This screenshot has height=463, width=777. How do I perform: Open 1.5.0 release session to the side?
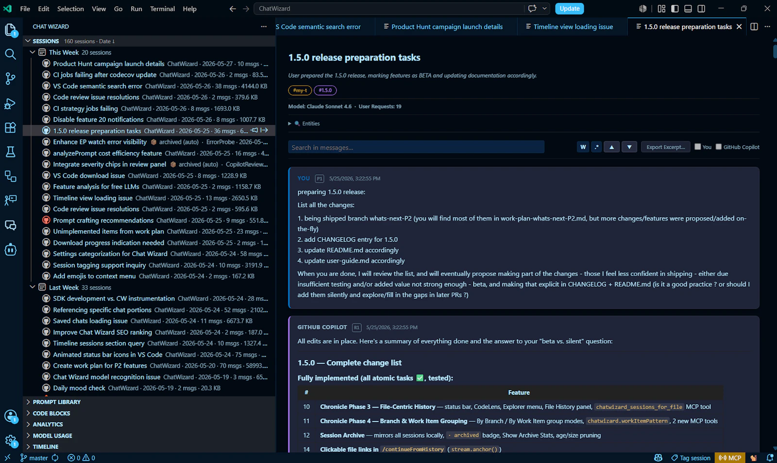click(264, 130)
